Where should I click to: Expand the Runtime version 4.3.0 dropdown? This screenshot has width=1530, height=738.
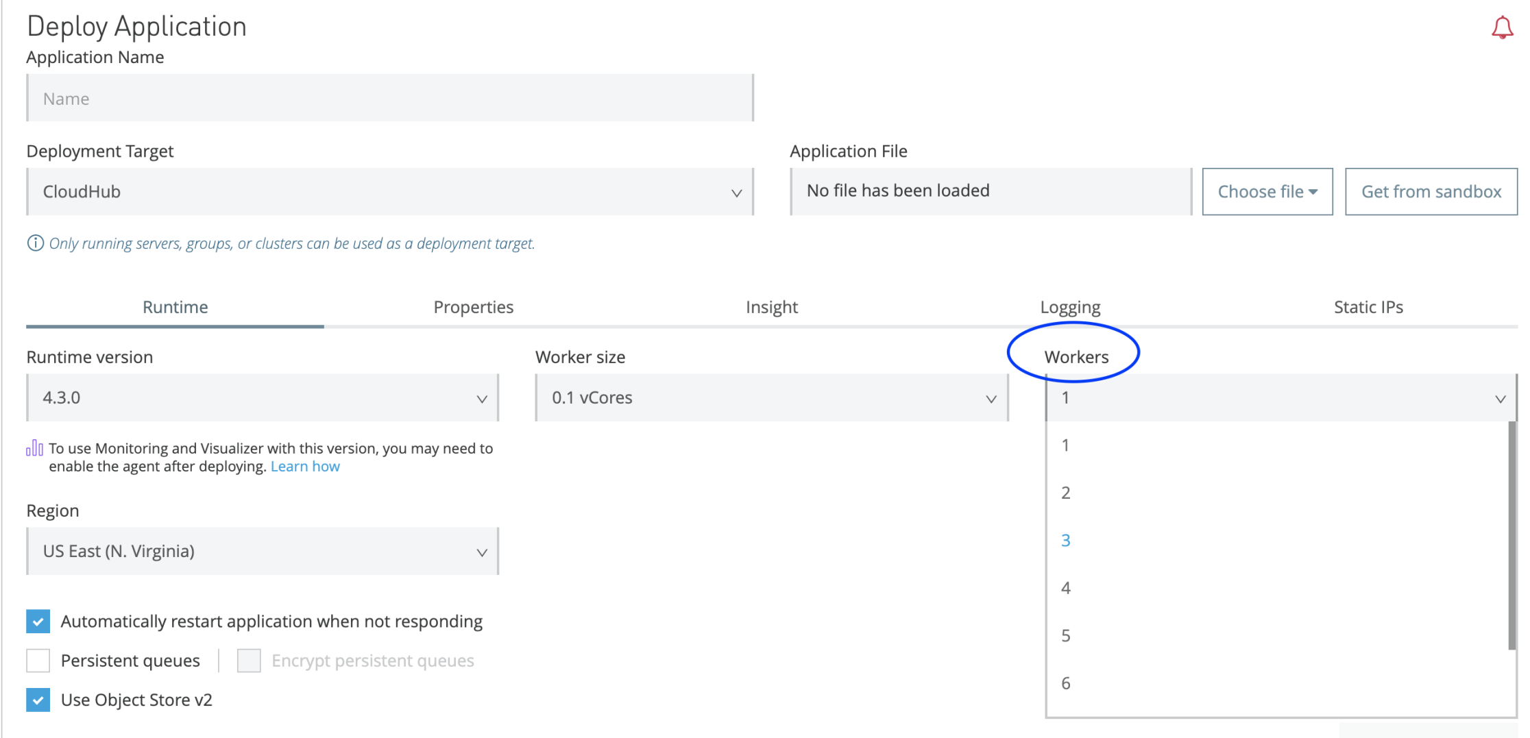click(263, 398)
